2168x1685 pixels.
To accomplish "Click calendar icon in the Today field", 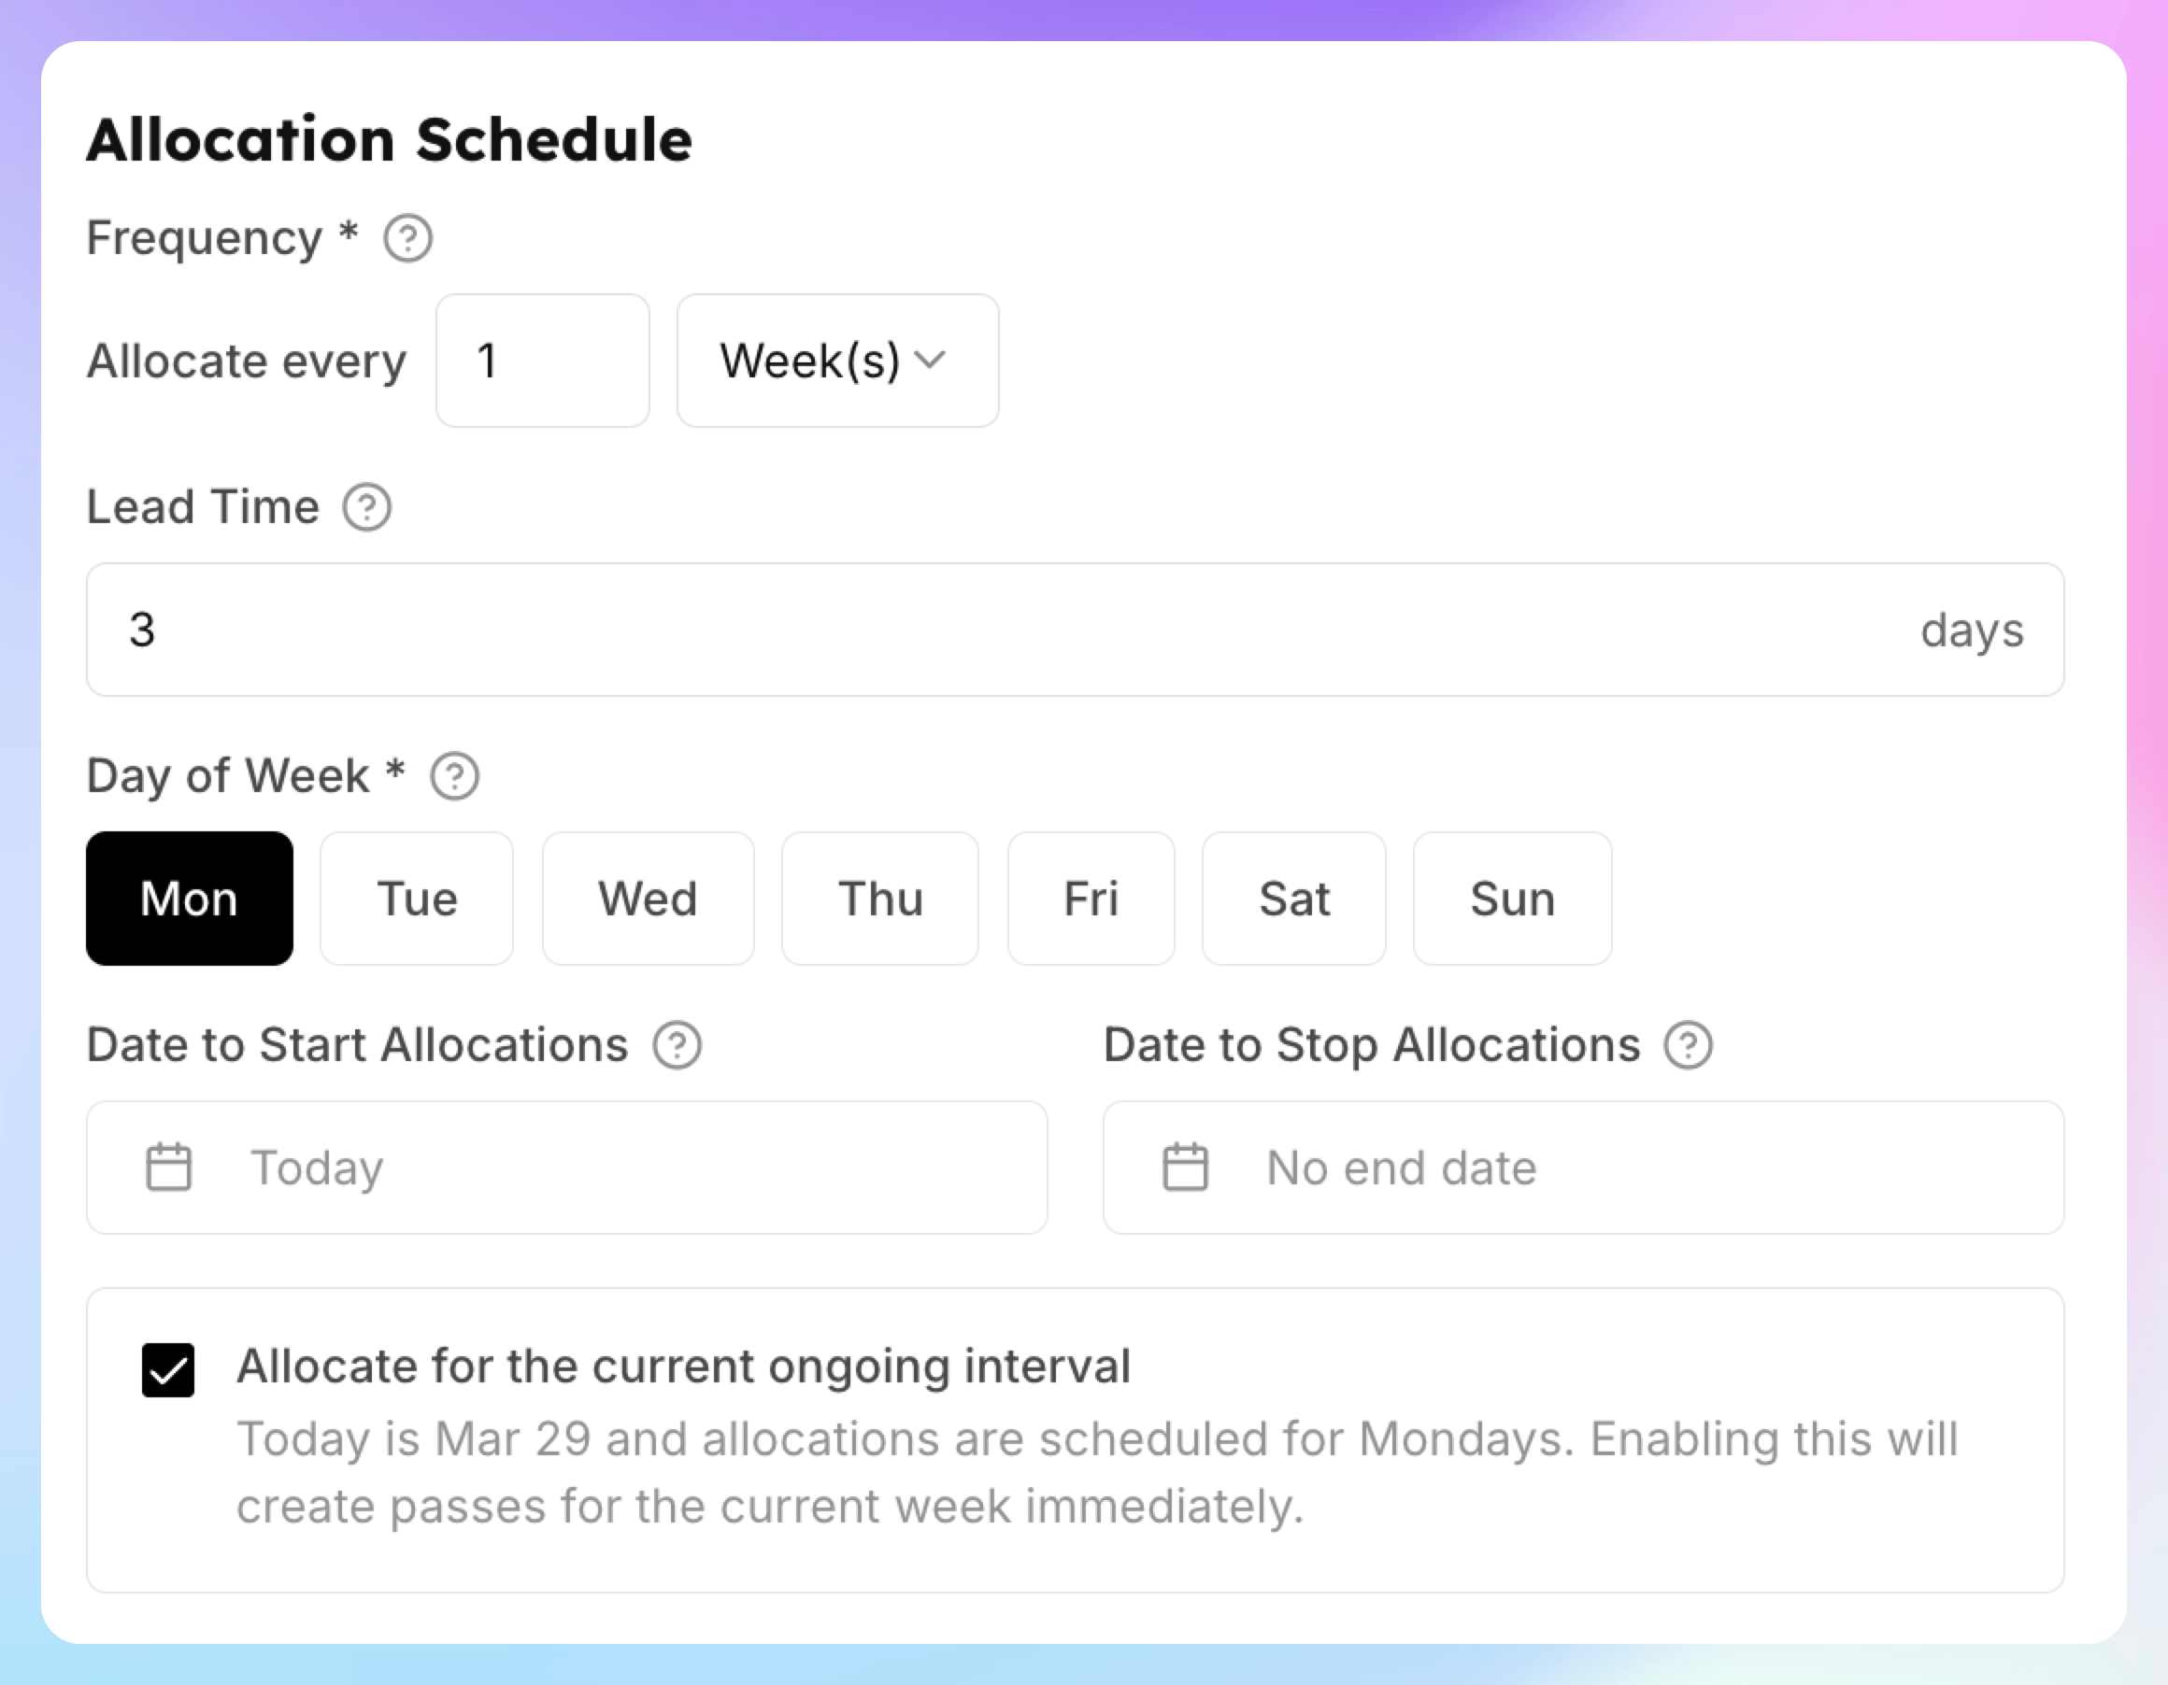I will click(169, 1167).
